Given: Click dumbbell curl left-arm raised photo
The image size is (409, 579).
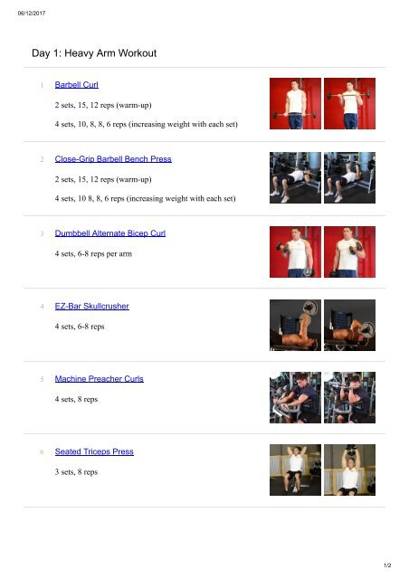Looking at the screenshot, I should point(349,252).
